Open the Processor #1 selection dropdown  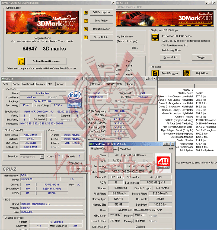[42, 157]
